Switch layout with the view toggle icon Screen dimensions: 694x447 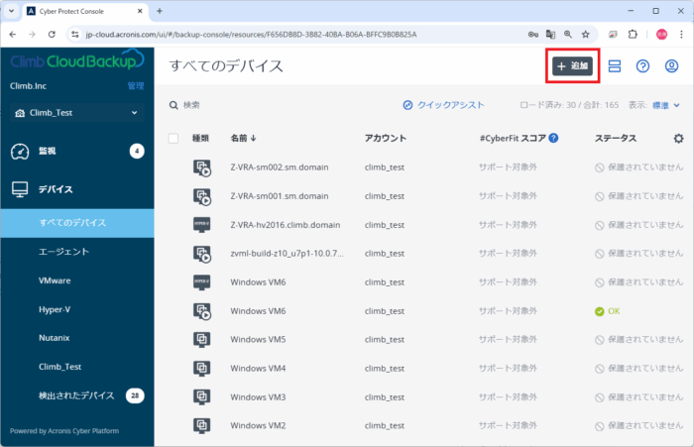click(615, 66)
